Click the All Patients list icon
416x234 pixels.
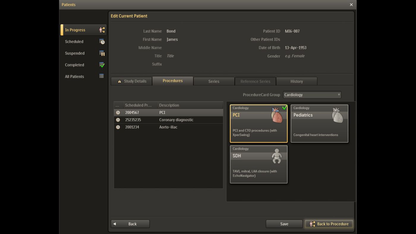click(x=102, y=76)
